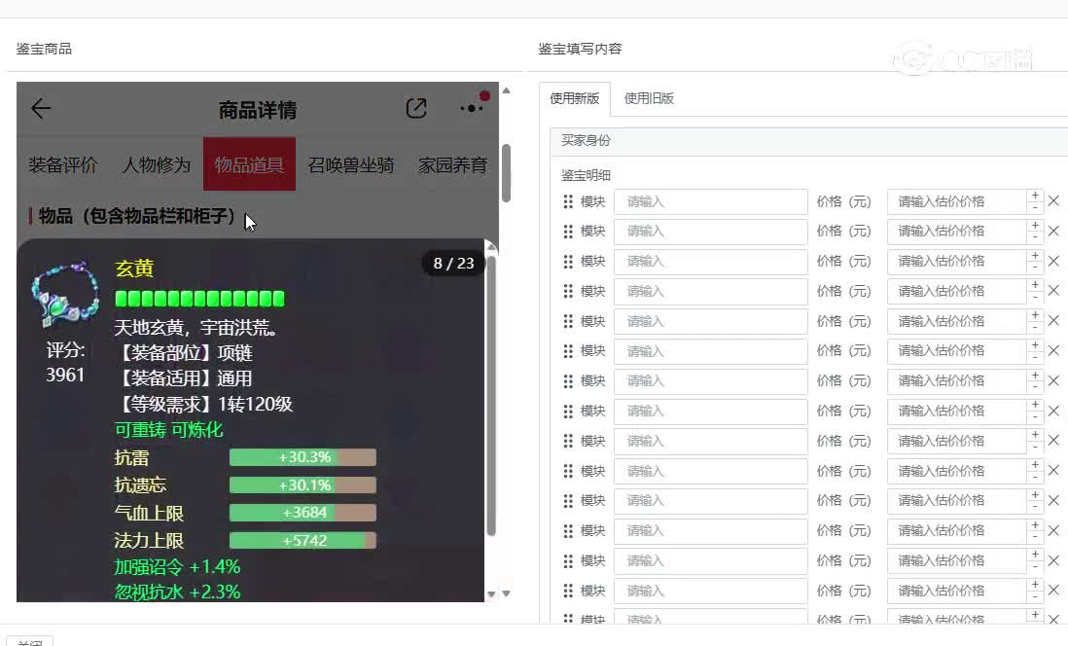
Task: Delete the second 模块 row with its X
Action: tap(1053, 231)
